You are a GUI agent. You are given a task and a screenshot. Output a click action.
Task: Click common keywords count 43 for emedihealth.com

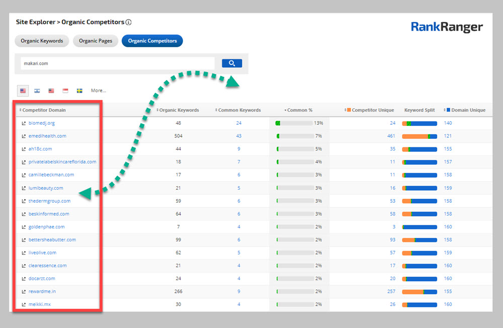(x=239, y=136)
